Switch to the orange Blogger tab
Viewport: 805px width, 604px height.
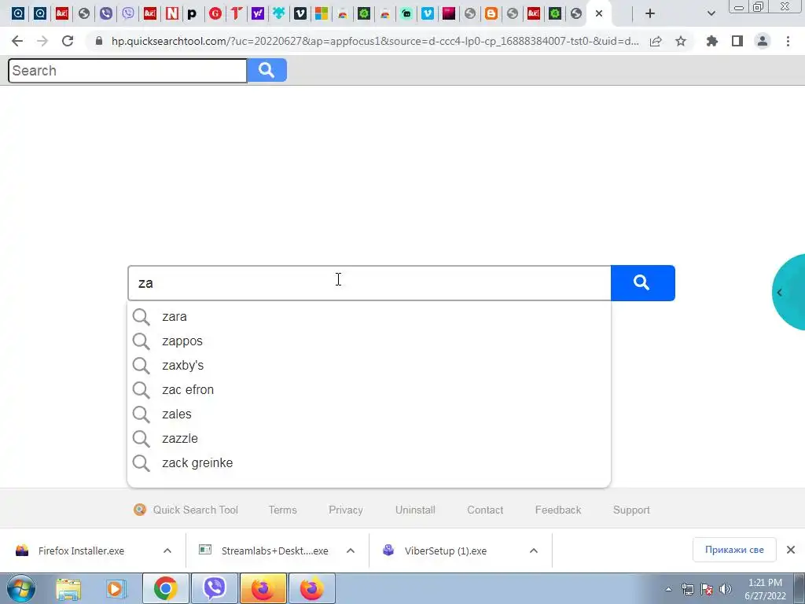tap(491, 14)
